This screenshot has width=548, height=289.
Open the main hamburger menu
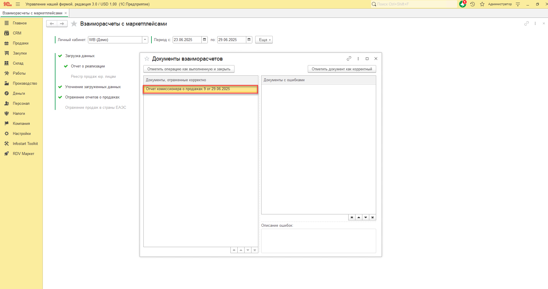point(18,4)
